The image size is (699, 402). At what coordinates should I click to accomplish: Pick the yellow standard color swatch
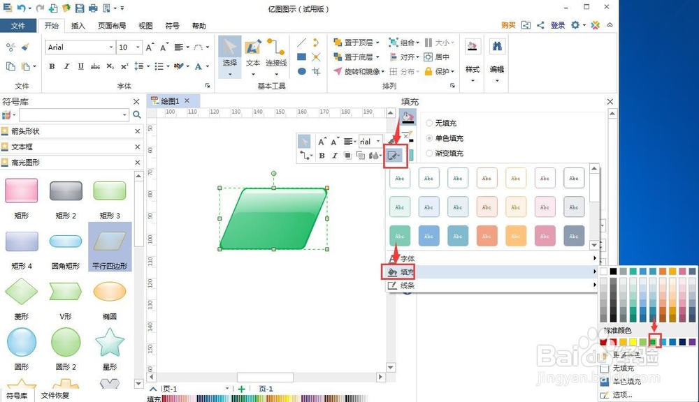[633, 342]
